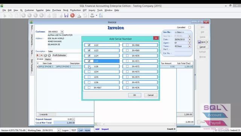Uncheck serial number 1123
This screenshot has height=136, width=241.
[x=89, y=50]
